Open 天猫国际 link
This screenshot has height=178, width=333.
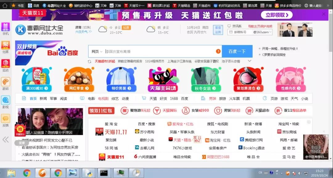pyautogui.click(x=165, y=110)
